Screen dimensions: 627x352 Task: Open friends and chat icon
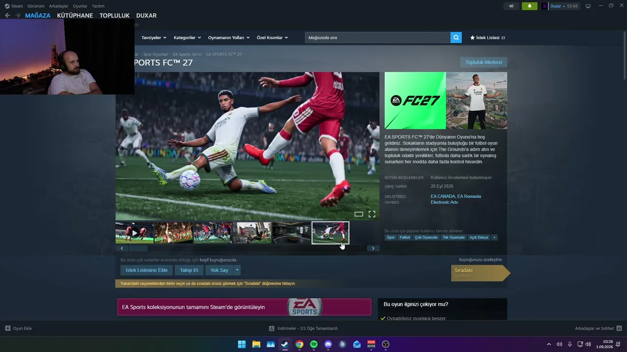tap(619, 329)
